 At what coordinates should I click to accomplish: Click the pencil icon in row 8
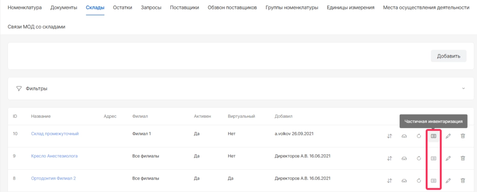click(448, 180)
